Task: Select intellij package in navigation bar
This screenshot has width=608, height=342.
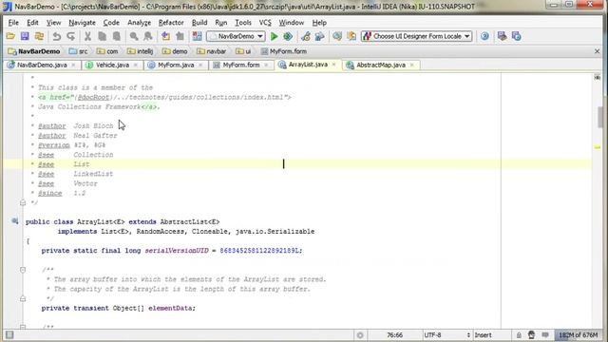Action: [x=141, y=51]
